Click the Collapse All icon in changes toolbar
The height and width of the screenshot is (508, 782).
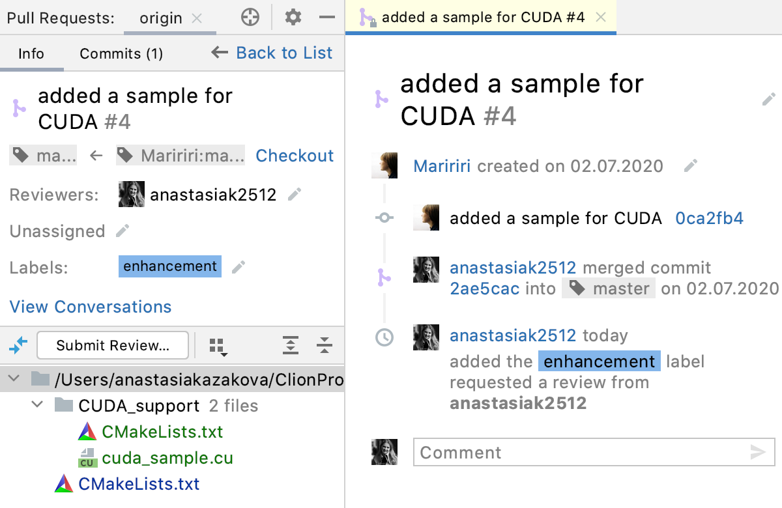tap(324, 345)
